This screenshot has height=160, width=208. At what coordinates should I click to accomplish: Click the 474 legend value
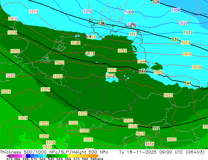coord(10,159)
